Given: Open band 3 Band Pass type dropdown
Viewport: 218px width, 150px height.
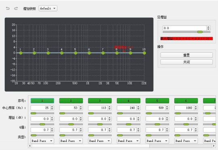Looking at the screenshot, I should click(x=100, y=141).
